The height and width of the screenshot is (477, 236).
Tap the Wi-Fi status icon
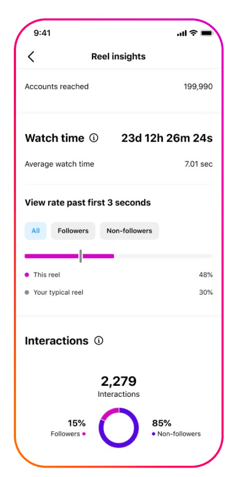(x=193, y=33)
